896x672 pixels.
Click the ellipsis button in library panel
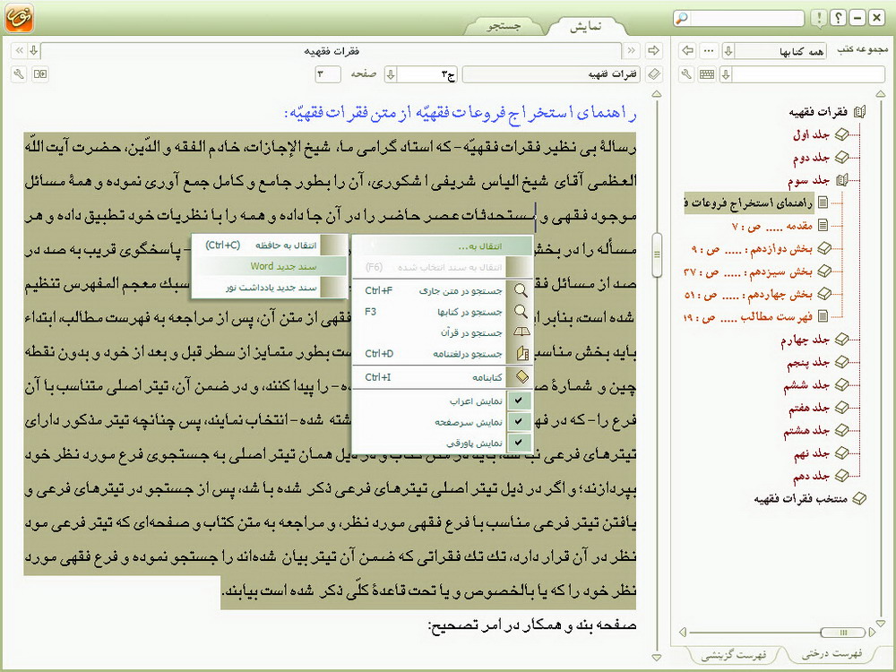point(709,51)
